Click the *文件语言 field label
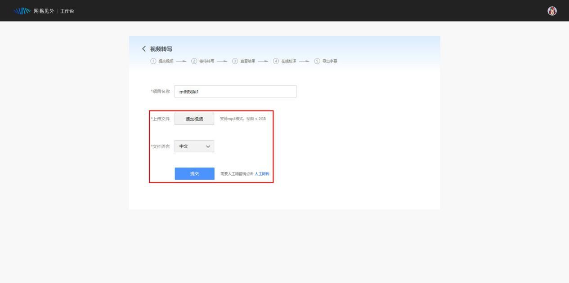 (160, 146)
